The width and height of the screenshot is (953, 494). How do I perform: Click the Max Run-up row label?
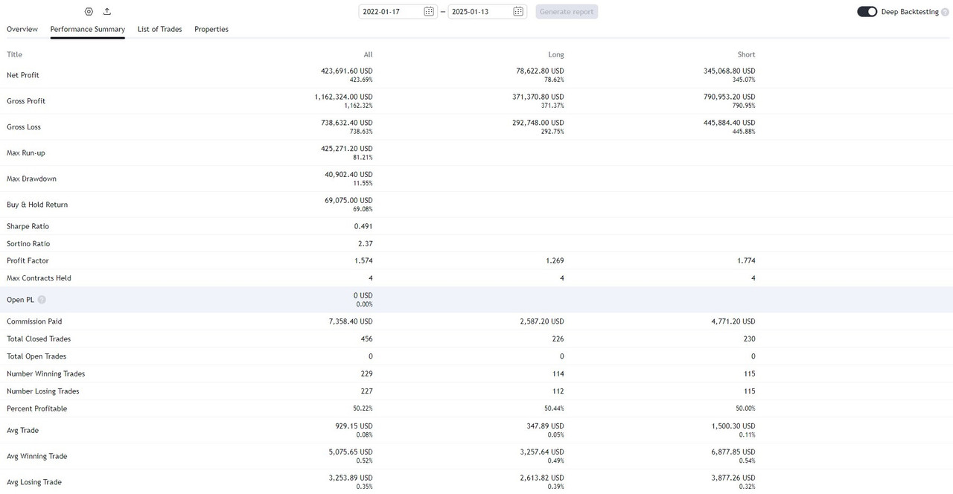point(26,153)
